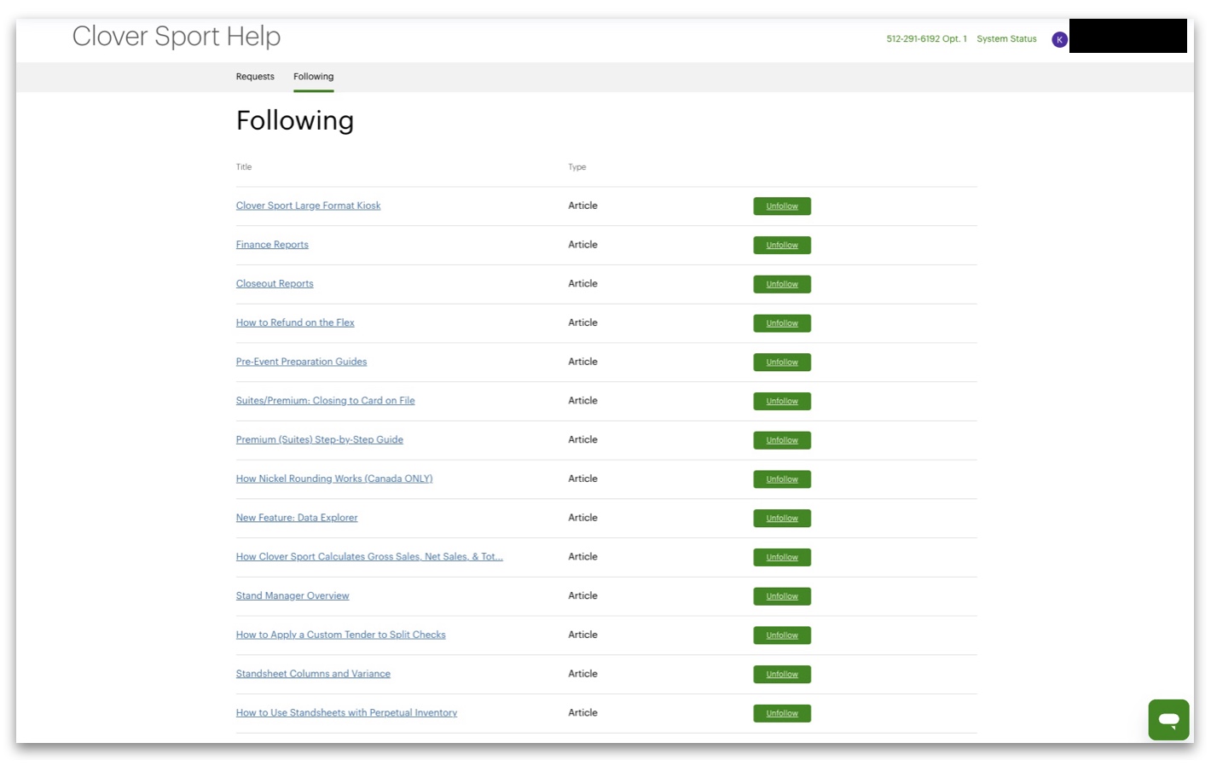Unfollow Standsheet Columns and Variance

782,675
